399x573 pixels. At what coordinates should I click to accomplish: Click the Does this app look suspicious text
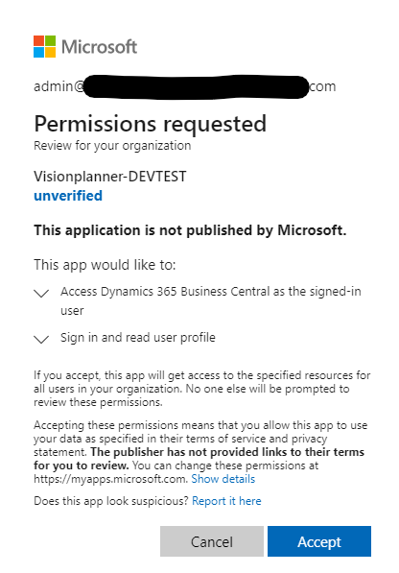(111, 501)
